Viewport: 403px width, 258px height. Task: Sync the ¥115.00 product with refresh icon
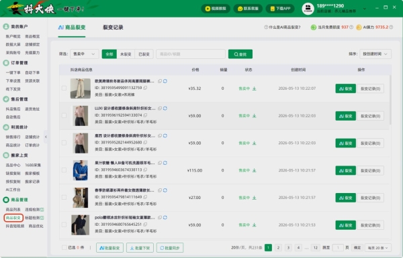(x=165, y=163)
